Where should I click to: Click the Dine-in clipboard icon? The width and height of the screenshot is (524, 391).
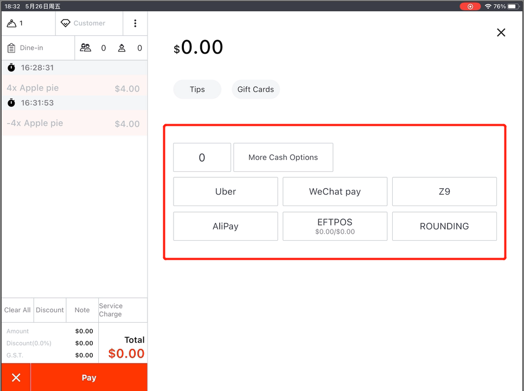point(11,48)
